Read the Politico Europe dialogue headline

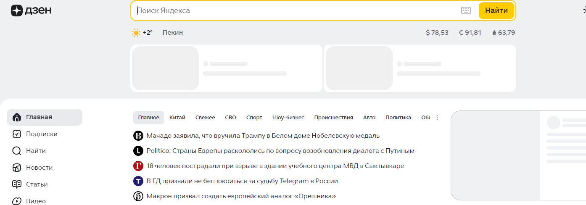[280, 151]
